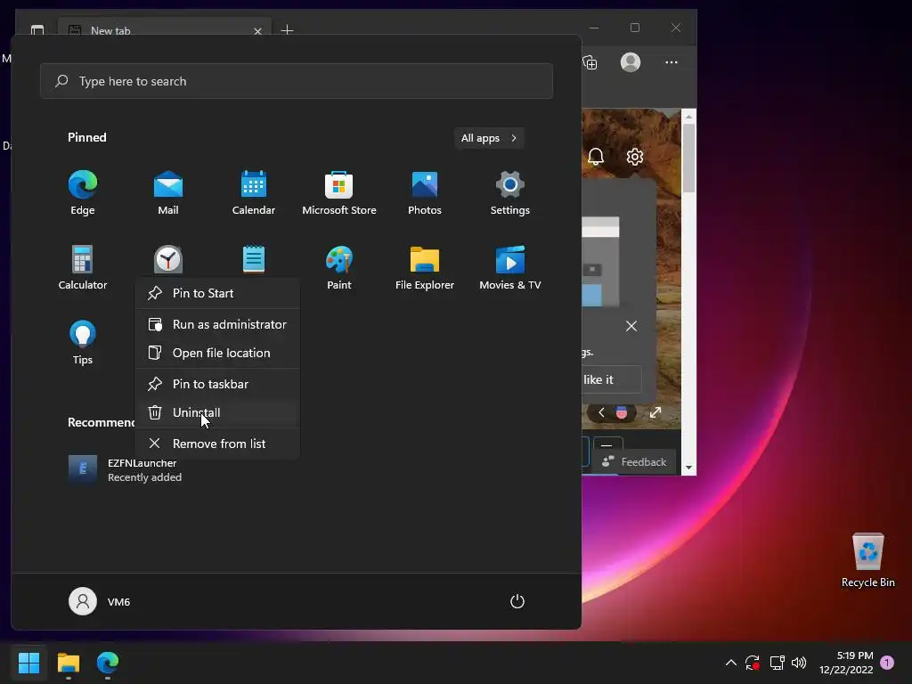Open network status tray icon
The height and width of the screenshot is (684, 912).
point(777,663)
